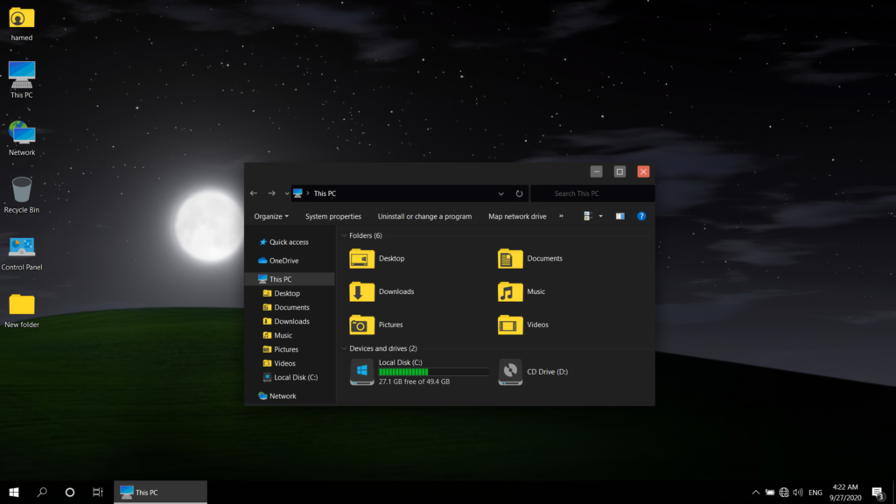The width and height of the screenshot is (896, 504).
Task: Open the change view options dropdown arrow
Action: click(x=600, y=216)
